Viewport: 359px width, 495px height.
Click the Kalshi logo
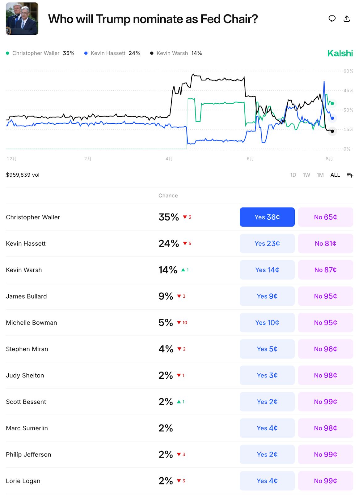(x=340, y=53)
